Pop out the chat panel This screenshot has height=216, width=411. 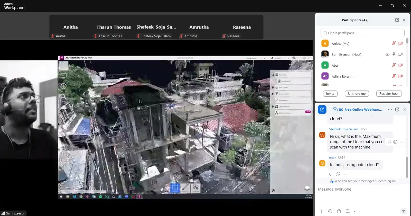(x=397, y=110)
